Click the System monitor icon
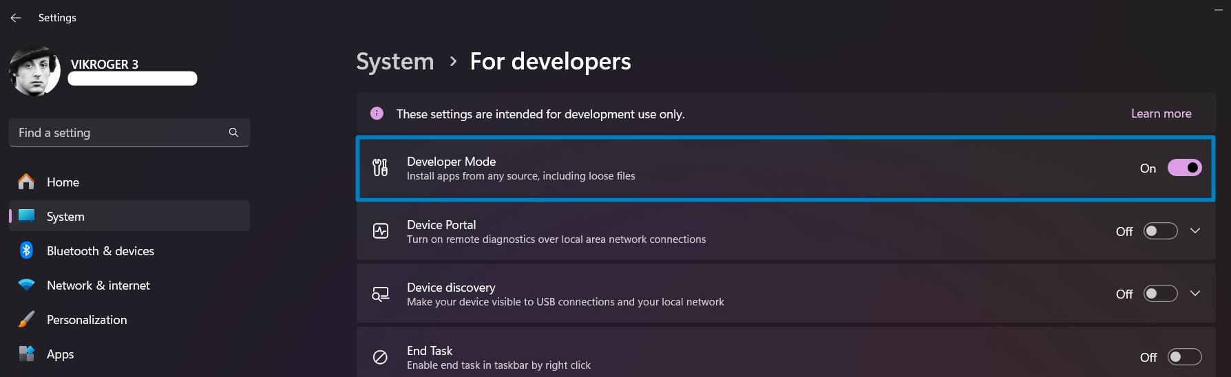This screenshot has height=377, width=1231. (x=26, y=215)
